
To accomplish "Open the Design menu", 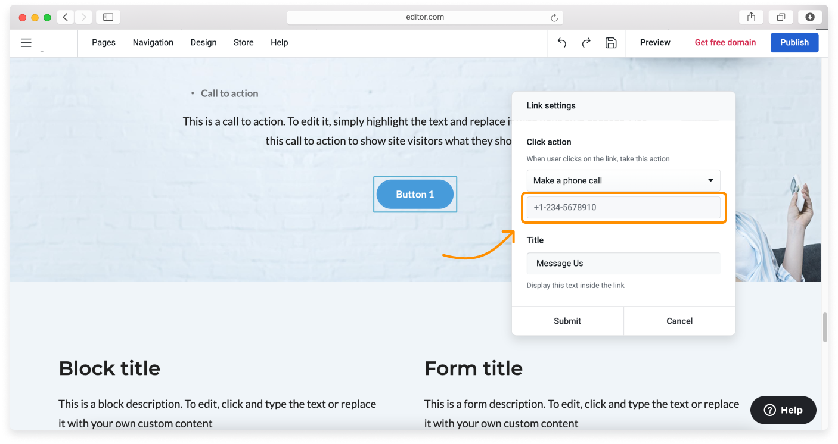I will 204,43.
